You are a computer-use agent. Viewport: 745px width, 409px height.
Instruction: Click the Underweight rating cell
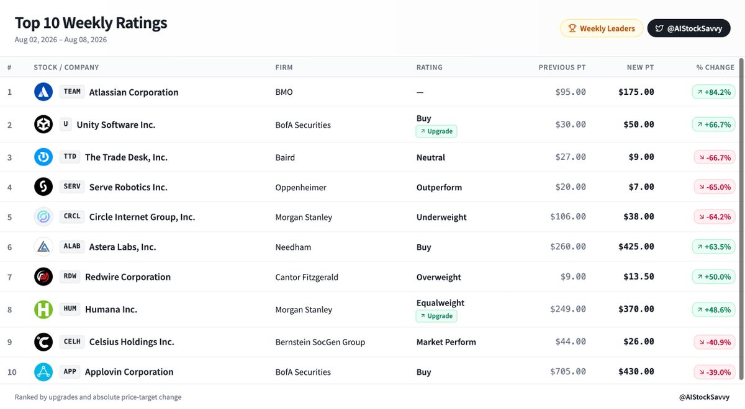pyautogui.click(x=441, y=217)
